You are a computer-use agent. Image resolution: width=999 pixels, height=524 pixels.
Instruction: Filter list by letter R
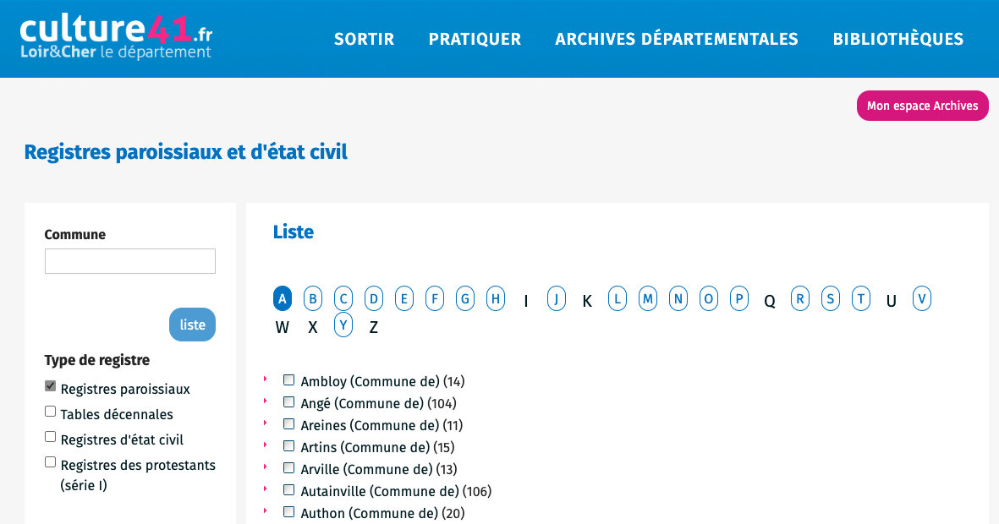point(800,298)
